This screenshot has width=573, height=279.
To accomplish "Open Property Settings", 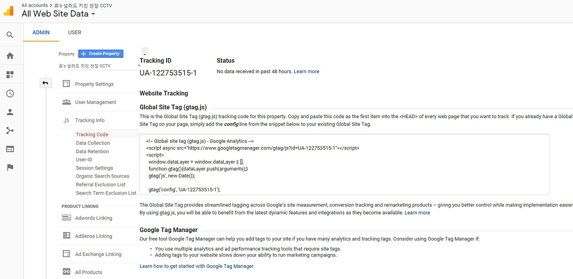I will [x=94, y=84].
